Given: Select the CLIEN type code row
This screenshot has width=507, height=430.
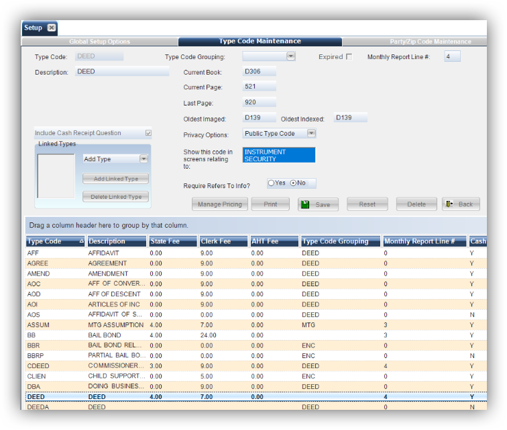Looking at the screenshot, I should pyautogui.click(x=36, y=376).
